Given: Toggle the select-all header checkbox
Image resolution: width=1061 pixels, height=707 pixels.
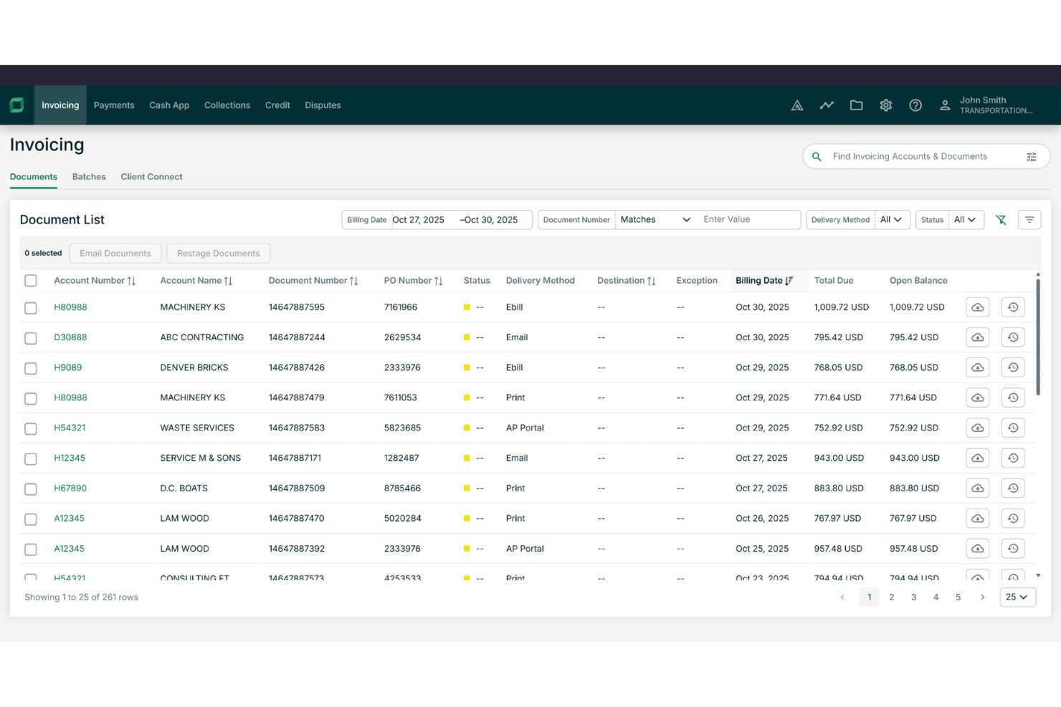Looking at the screenshot, I should tap(31, 281).
